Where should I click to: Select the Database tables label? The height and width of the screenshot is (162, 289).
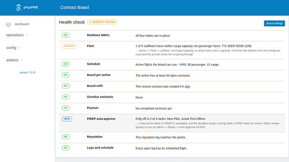click(98, 35)
